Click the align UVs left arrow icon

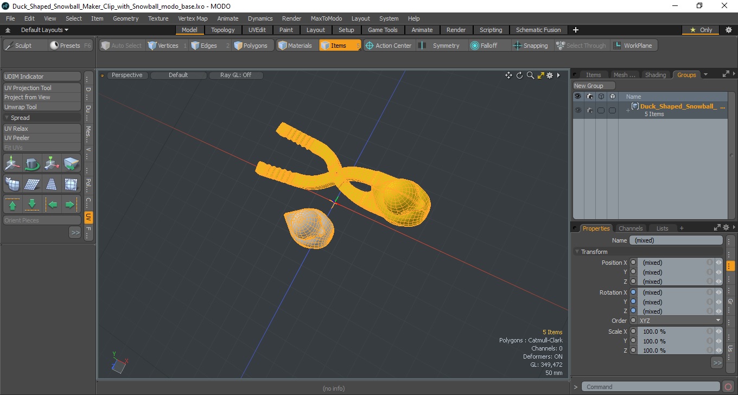click(x=52, y=205)
